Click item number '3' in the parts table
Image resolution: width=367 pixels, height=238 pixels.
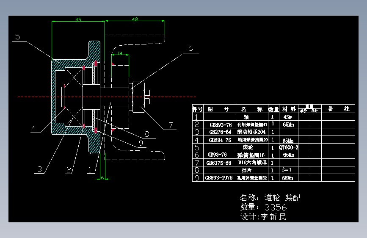tap(197, 132)
